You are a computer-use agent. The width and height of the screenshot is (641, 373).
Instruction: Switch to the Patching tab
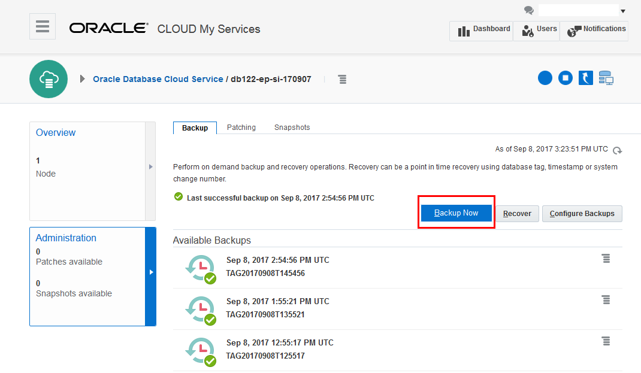(x=241, y=127)
